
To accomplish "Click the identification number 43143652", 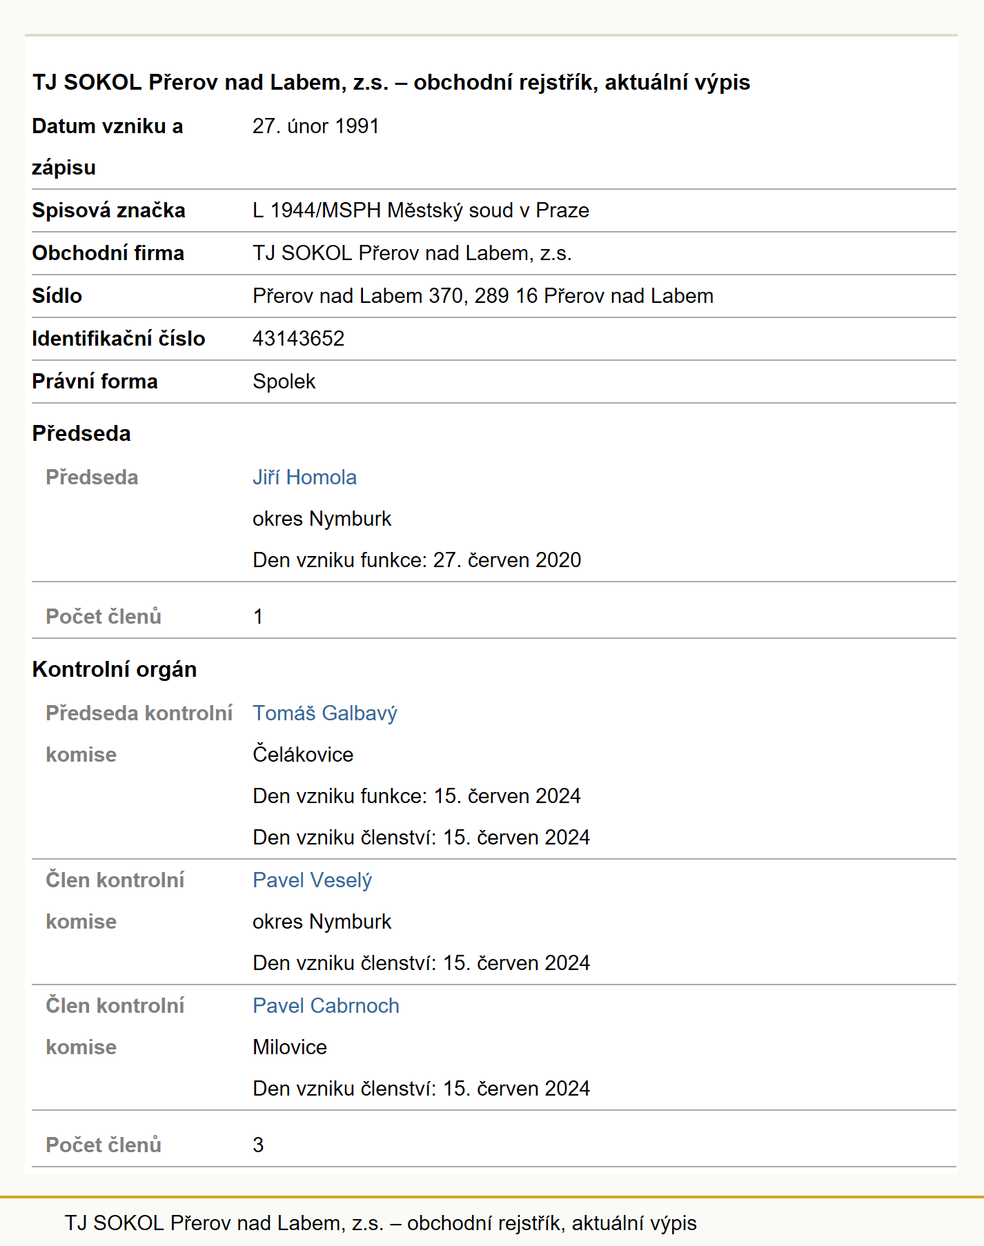I will point(298,339).
